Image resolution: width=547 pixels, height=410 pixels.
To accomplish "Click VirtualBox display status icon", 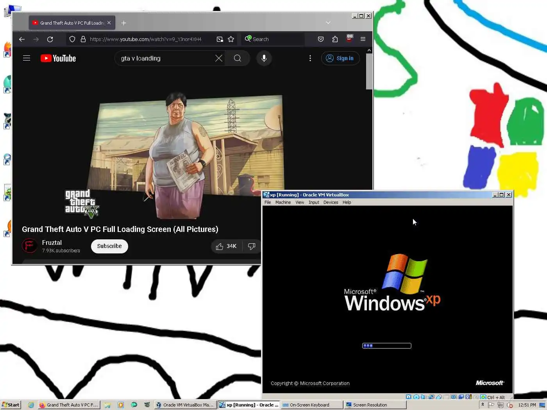I will coord(453,397).
